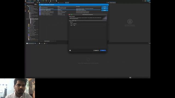
Task: Open the Mule Properties bottom tab
Action: click(x=30, y=44)
